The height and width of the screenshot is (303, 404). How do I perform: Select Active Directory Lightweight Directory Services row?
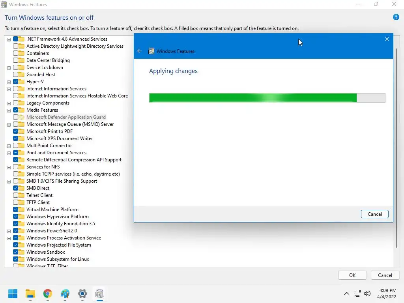tap(75, 46)
